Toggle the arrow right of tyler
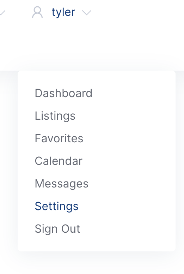Image resolution: width=184 pixels, height=274 pixels. (86, 13)
